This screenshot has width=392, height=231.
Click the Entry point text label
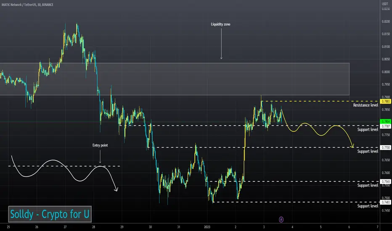pyautogui.click(x=100, y=145)
